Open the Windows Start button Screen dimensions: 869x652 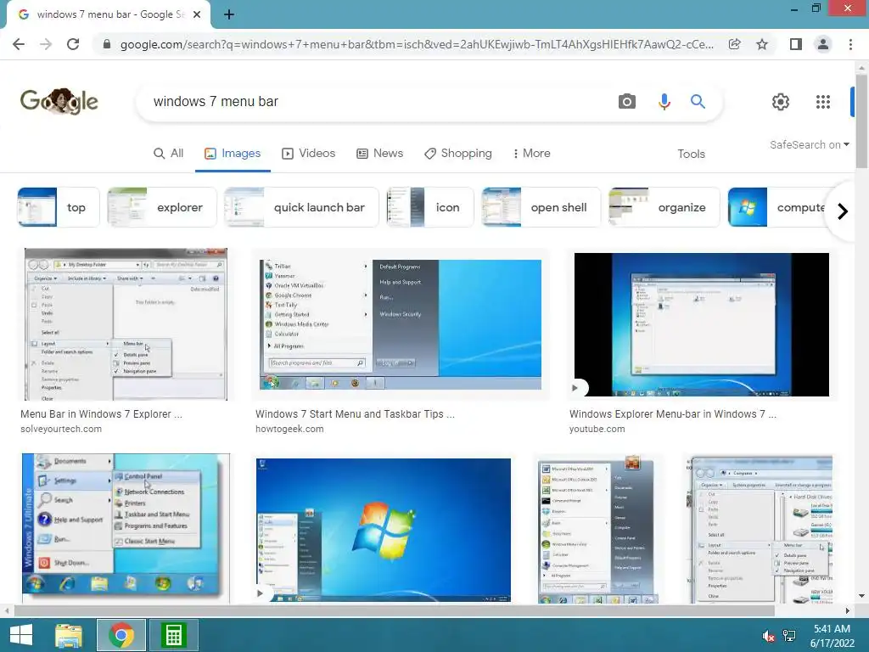[x=21, y=635]
